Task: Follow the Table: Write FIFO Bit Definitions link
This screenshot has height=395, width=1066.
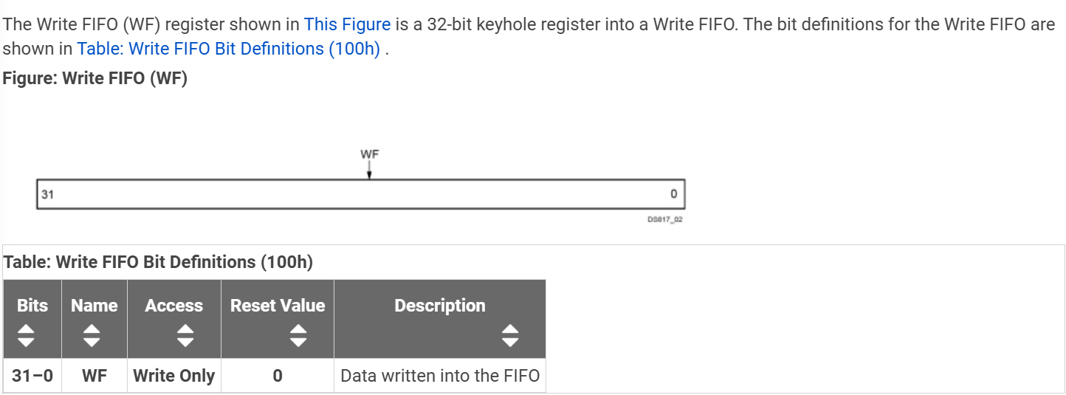Action: click(x=228, y=49)
